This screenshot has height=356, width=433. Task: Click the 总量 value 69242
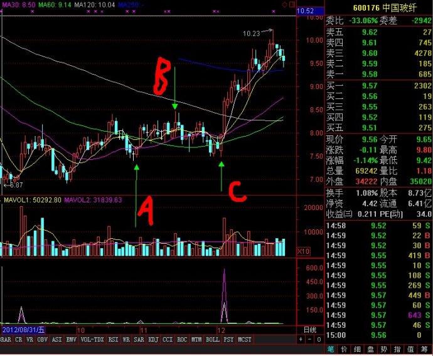click(366, 170)
